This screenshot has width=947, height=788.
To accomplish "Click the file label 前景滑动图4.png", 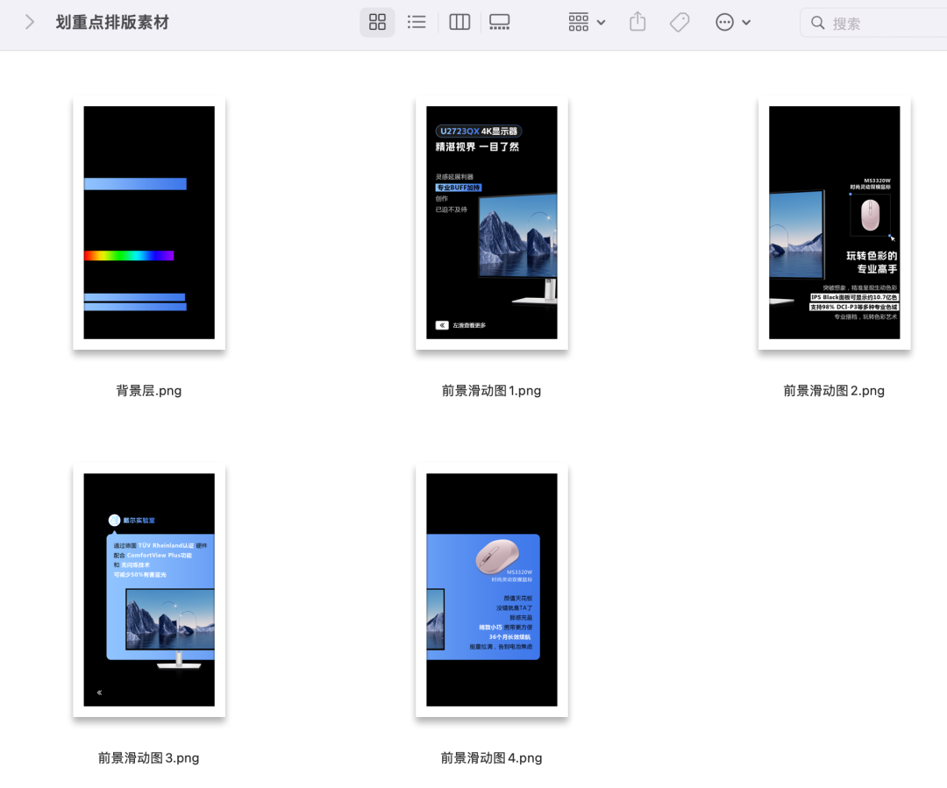I will [492, 757].
